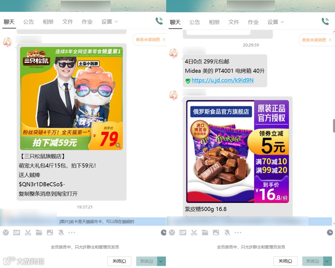Show more tools ellipsis in right window
The image size is (335, 268).
pos(238,232)
